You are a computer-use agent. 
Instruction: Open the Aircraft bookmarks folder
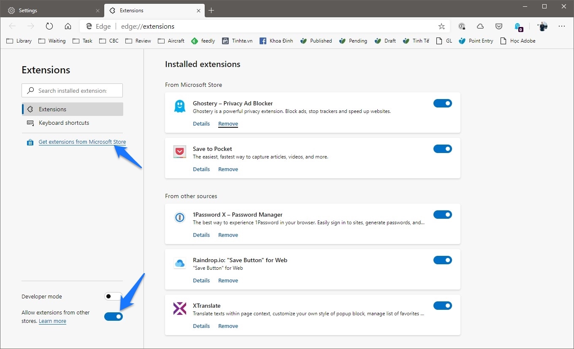point(171,41)
